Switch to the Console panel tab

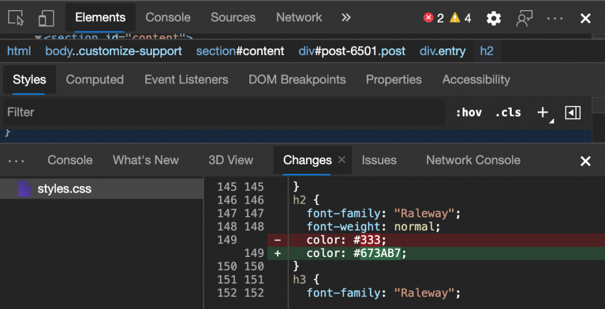click(x=168, y=17)
